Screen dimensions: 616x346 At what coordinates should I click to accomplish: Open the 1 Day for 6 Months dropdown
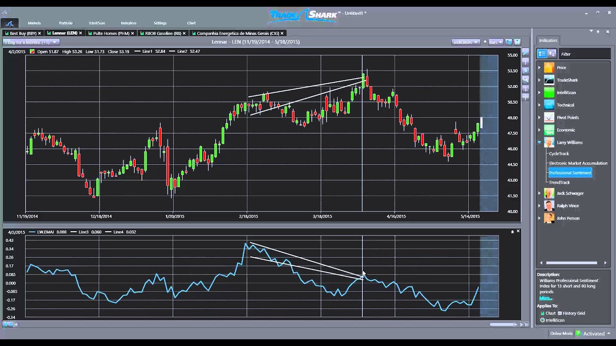click(x=31, y=42)
